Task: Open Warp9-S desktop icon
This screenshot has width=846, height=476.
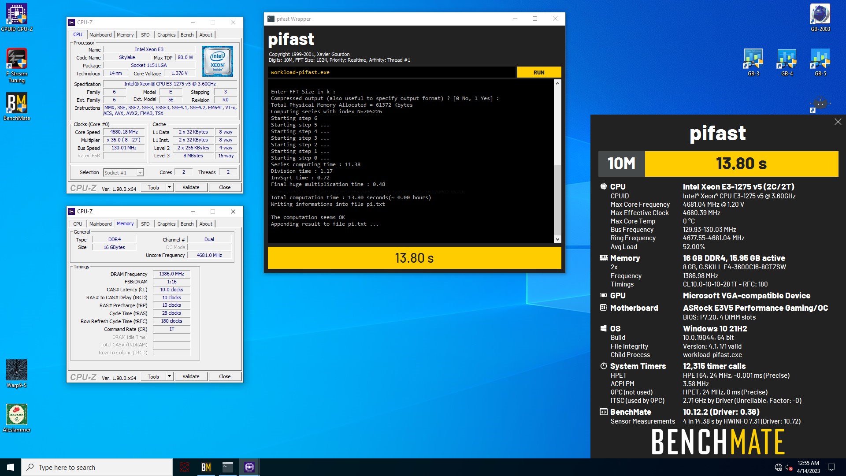Action: tap(17, 374)
